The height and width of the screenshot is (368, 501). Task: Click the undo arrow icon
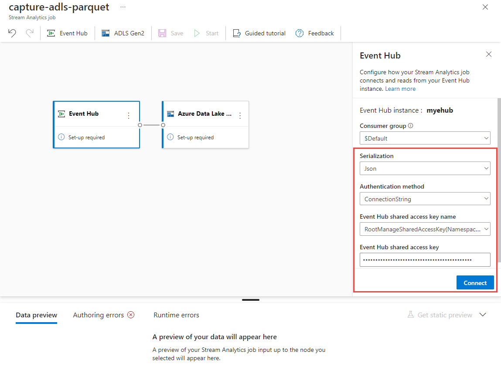click(x=12, y=33)
